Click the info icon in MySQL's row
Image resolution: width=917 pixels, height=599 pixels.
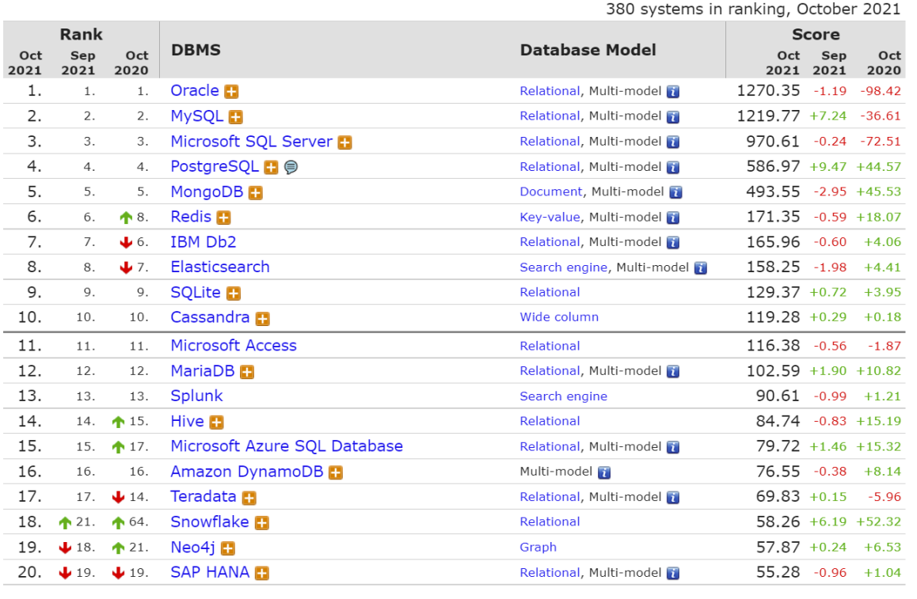(673, 117)
